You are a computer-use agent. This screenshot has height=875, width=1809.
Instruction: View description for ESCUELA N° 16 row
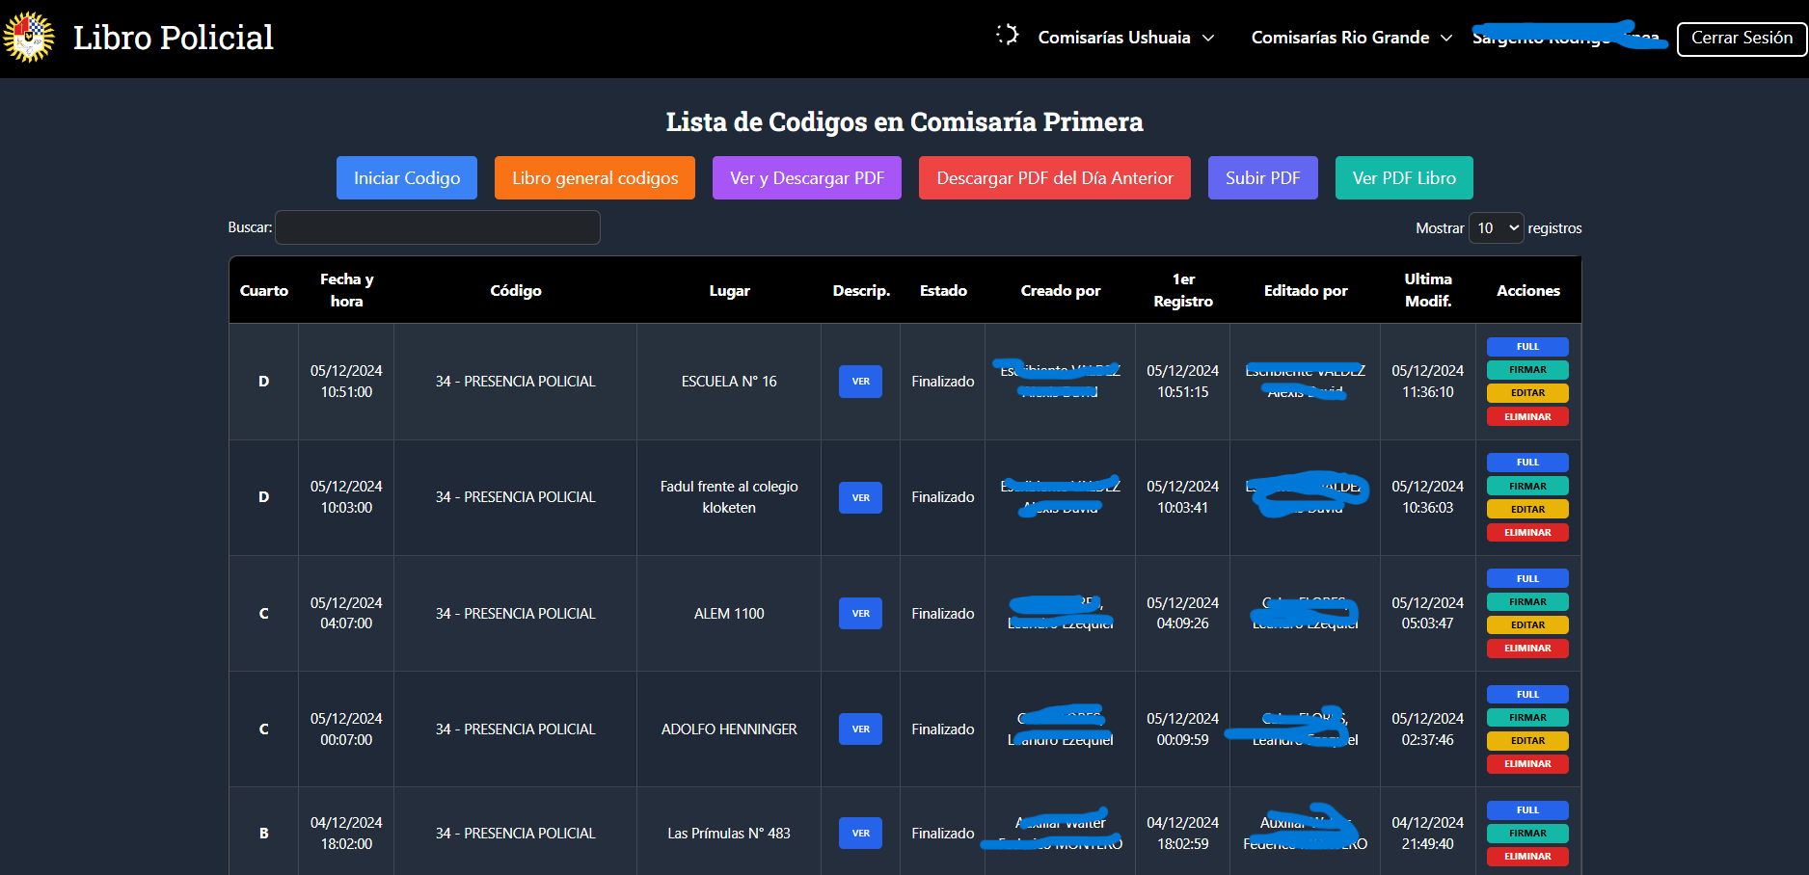[x=860, y=382]
